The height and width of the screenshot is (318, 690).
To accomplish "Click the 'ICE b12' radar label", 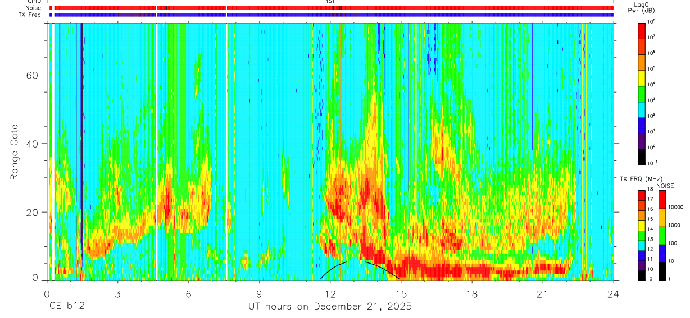I will click(x=65, y=306).
